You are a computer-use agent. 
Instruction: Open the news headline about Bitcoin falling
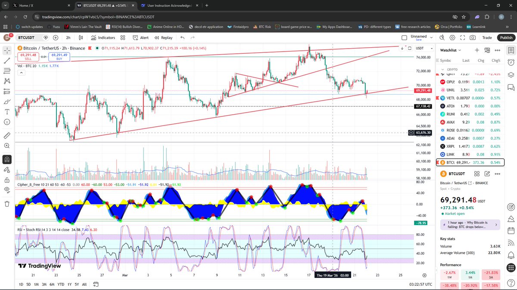coord(470,225)
